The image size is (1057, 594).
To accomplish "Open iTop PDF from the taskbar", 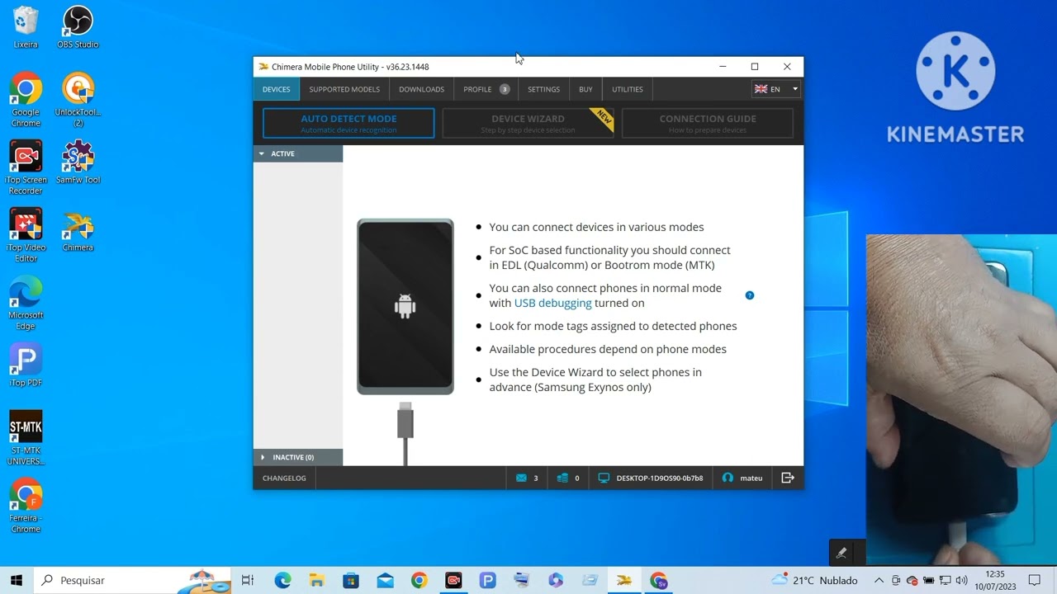I will point(487,581).
